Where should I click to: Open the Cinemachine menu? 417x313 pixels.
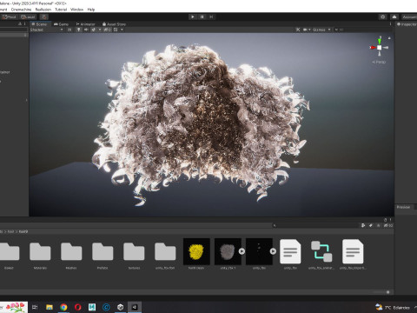pos(21,10)
